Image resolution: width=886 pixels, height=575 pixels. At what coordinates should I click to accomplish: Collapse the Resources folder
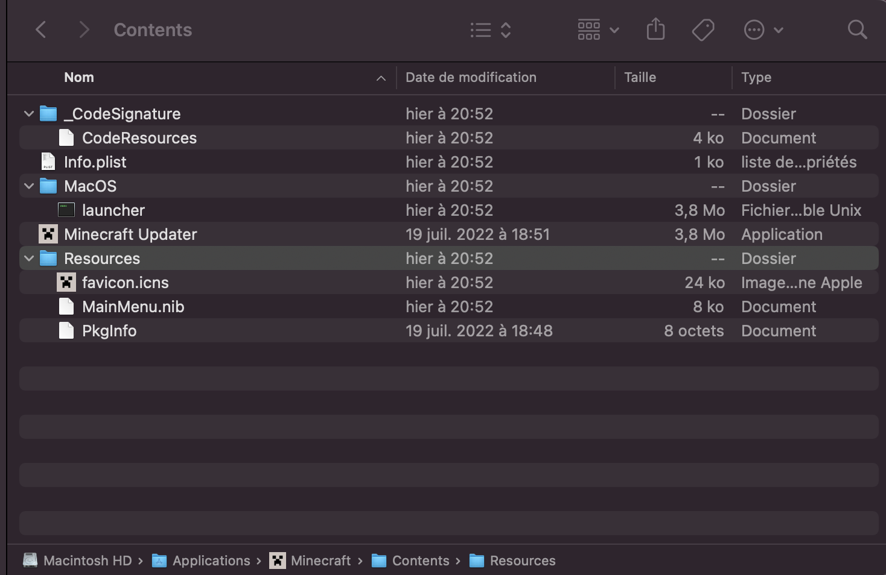(28, 258)
